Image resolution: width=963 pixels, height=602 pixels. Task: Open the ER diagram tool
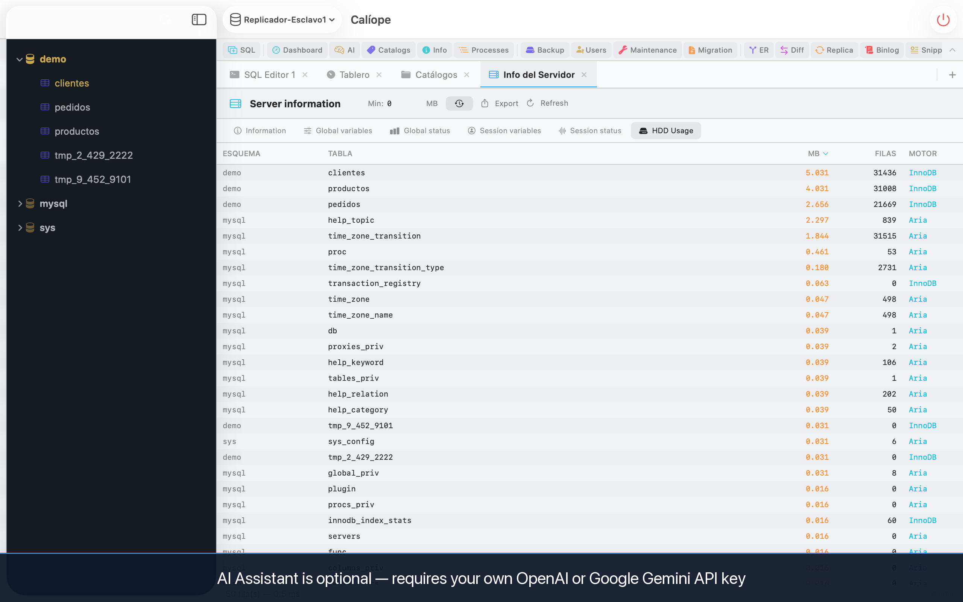(x=759, y=50)
